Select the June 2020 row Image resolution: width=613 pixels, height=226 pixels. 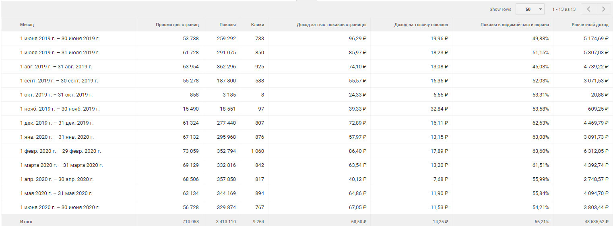[60, 208]
